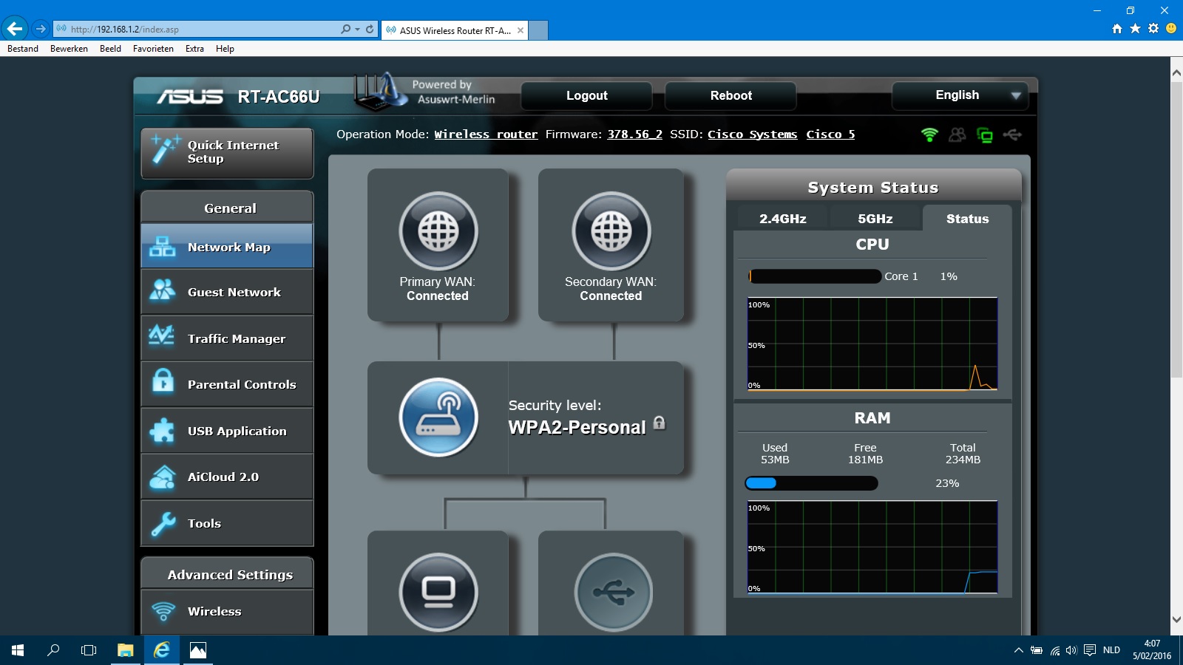Click the USB device icon in network map
Screen dimensions: 1183x665
point(613,592)
